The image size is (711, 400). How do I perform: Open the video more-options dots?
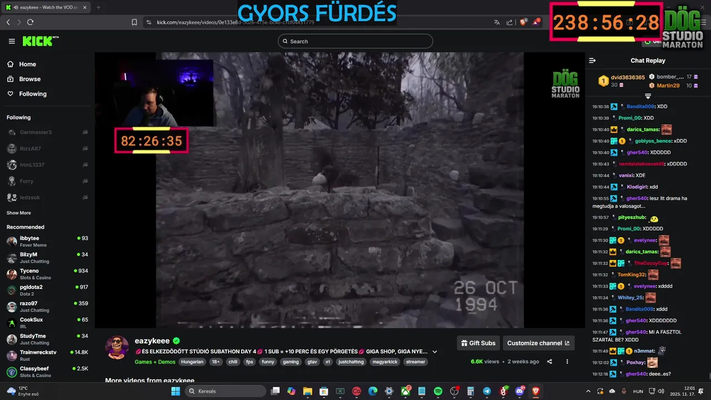click(567, 362)
